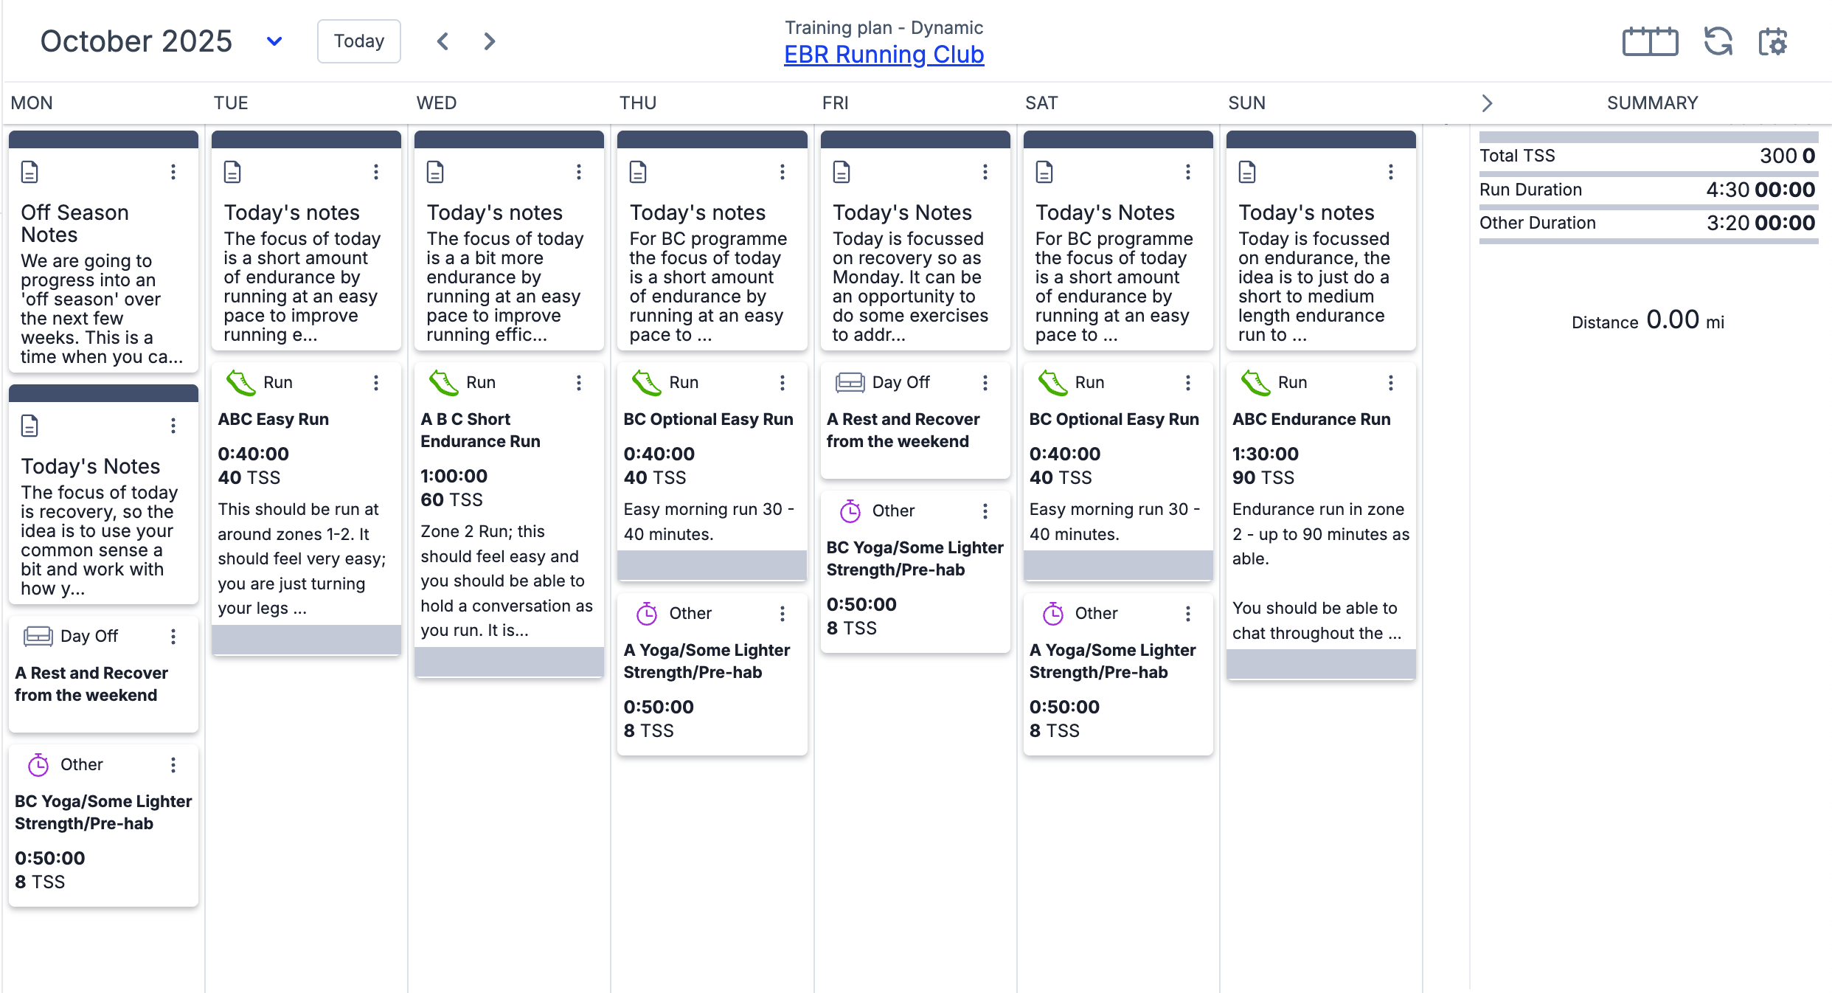Open the calendar settings gear icon

coord(1773,41)
